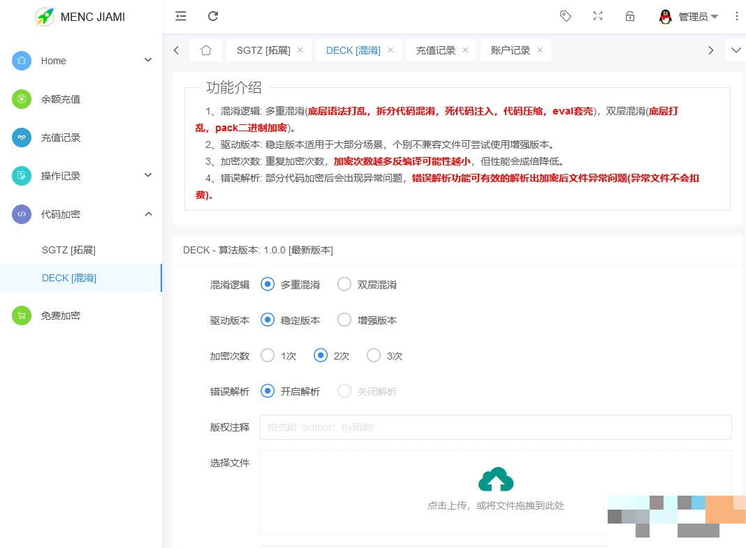Click the refresh page icon
746x548 pixels.
pyautogui.click(x=213, y=16)
